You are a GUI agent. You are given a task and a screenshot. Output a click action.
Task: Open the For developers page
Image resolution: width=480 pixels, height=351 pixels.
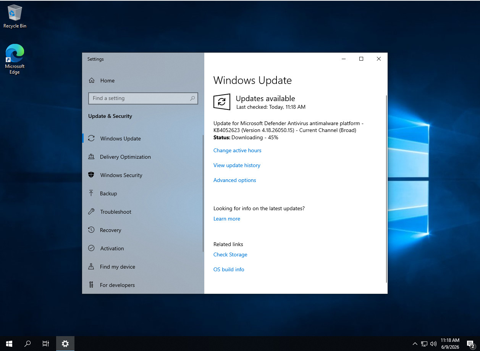[143, 285]
